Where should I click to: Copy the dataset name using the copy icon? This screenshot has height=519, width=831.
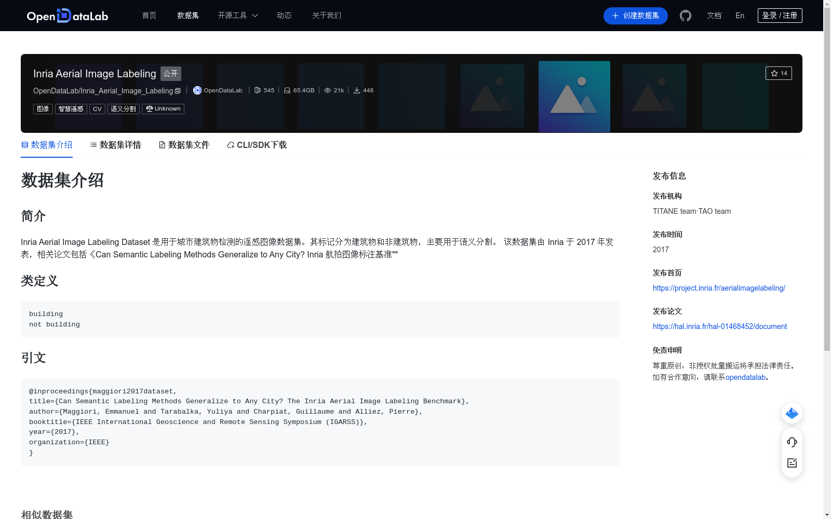pyautogui.click(x=178, y=90)
